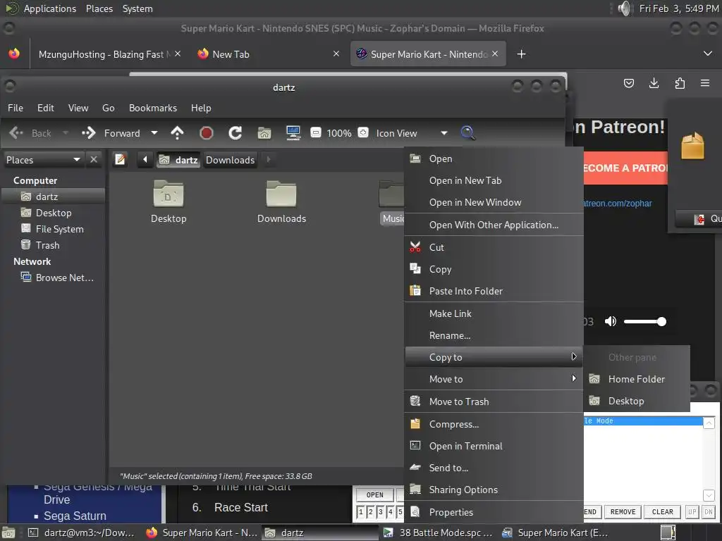Expand the Move to submenu
The width and height of the screenshot is (722, 541).
(x=494, y=379)
